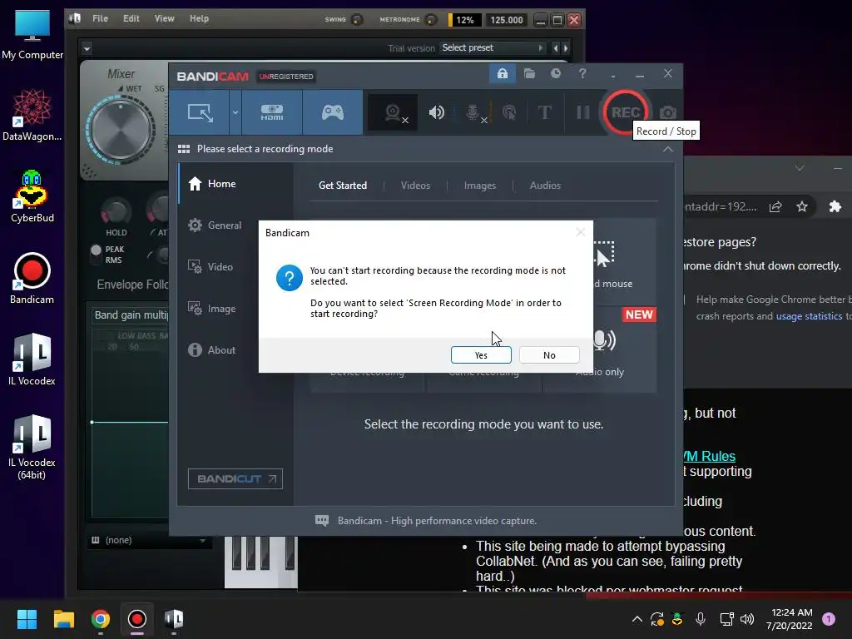This screenshot has height=639, width=852.
Task: Click Yes in the Bandicam dialog
Action: coord(481,354)
